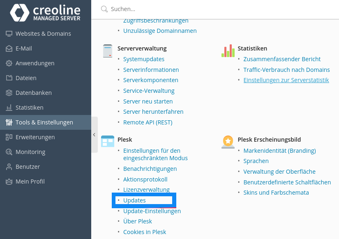Open Einstellungen zur Serverstatistik link
The width and height of the screenshot is (339, 239).
(286, 80)
